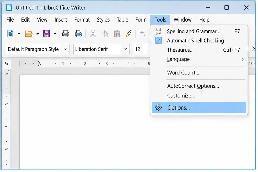Click the Print preview icon

point(78,34)
